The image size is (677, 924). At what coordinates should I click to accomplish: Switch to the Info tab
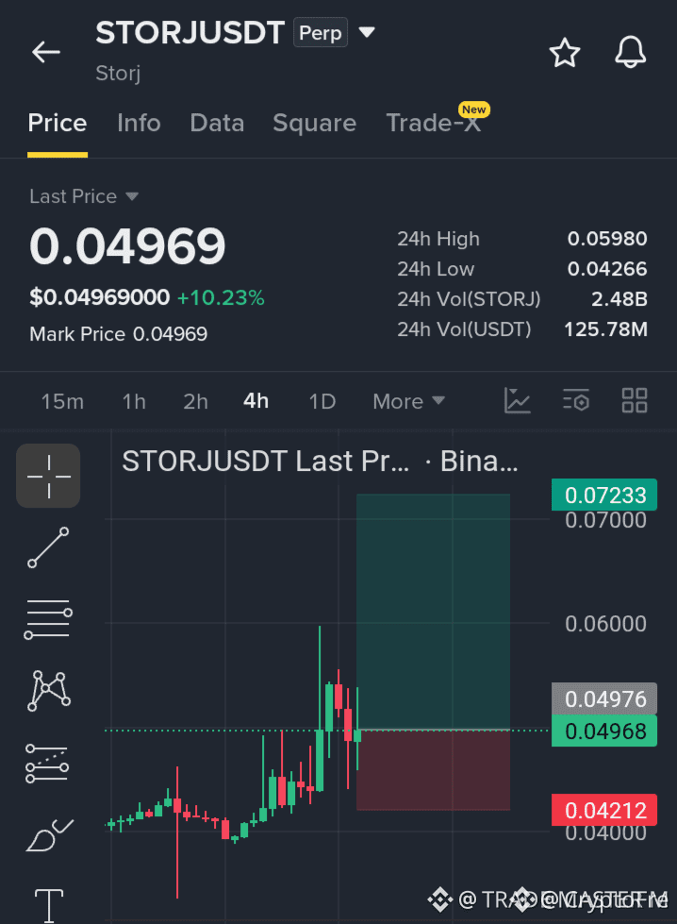point(139,123)
